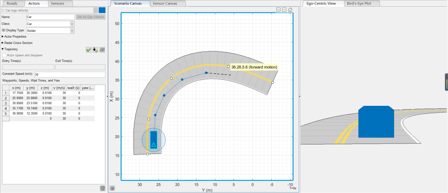
Task: Reset canvas view with the home icon
Action: (290, 10)
